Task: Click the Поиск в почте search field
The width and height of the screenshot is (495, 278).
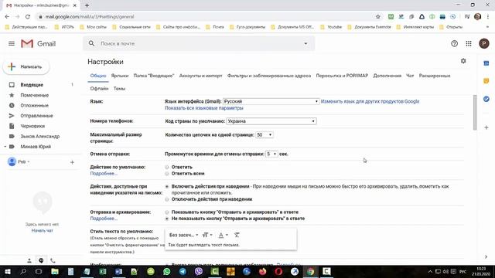Action: click(x=199, y=43)
